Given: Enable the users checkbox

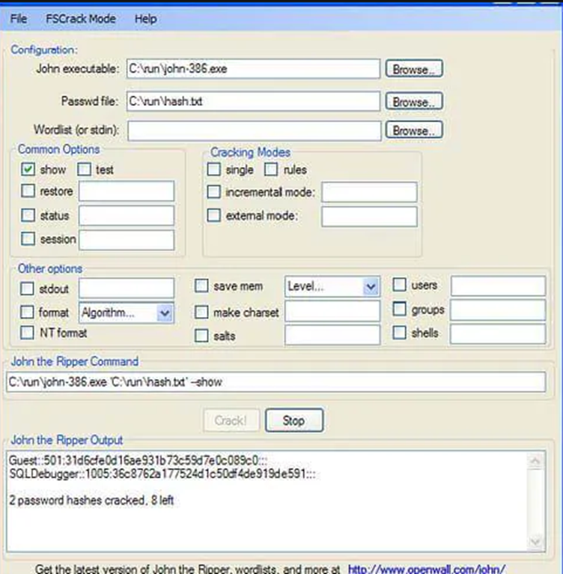Looking at the screenshot, I should tap(400, 285).
